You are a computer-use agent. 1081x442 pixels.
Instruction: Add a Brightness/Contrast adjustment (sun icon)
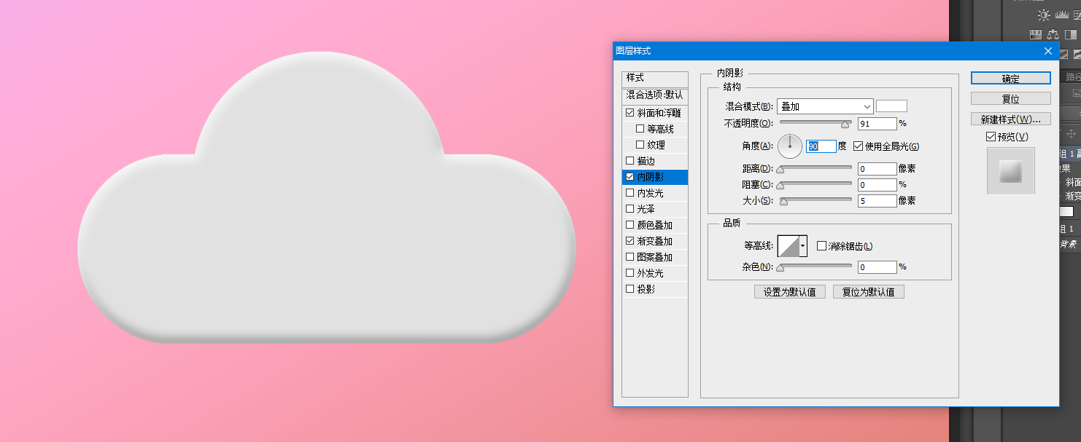coord(1044,15)
